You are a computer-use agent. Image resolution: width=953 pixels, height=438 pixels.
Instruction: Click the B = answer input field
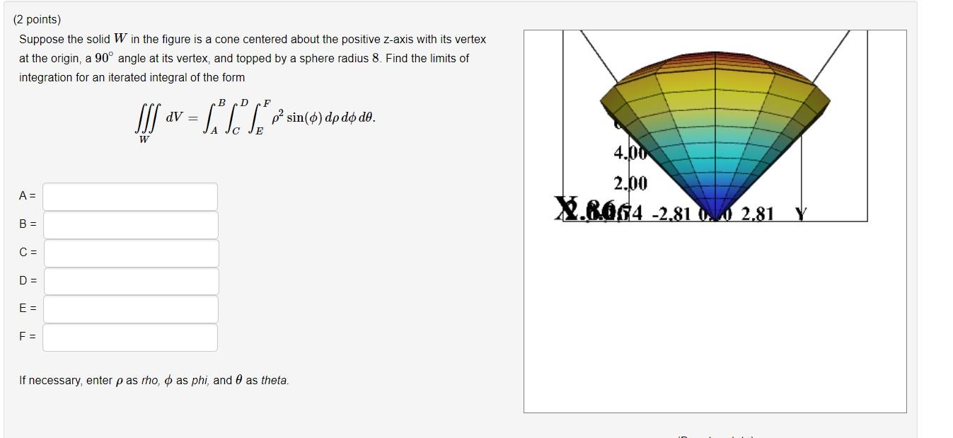130,224
